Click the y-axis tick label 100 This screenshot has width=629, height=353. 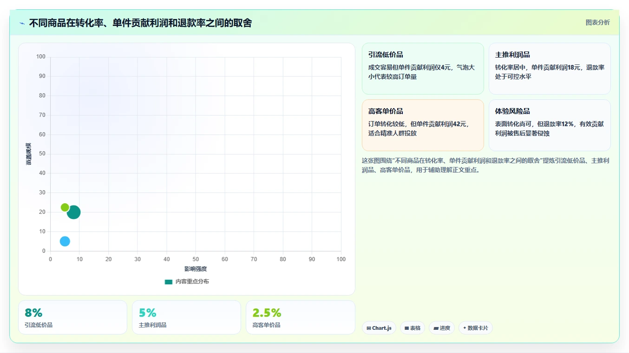(x=41, y=57)
